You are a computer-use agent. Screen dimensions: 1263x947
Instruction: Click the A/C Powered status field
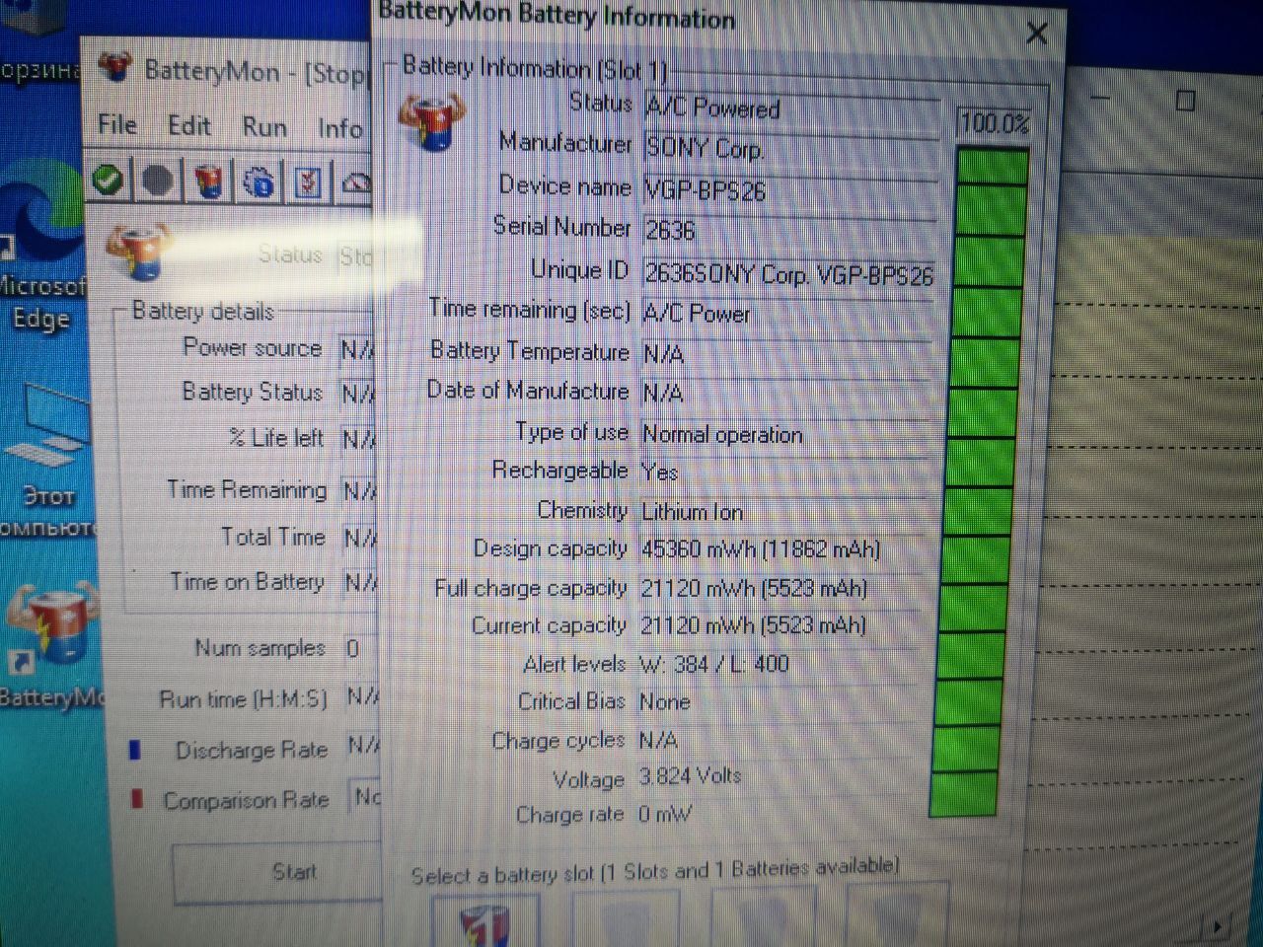tap(791, 108)
